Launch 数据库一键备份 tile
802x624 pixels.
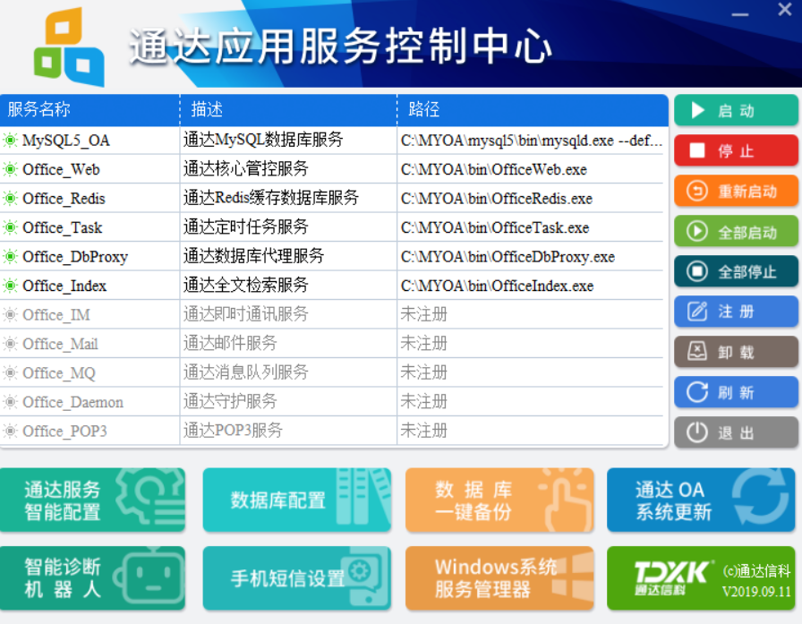click(499, 500)
